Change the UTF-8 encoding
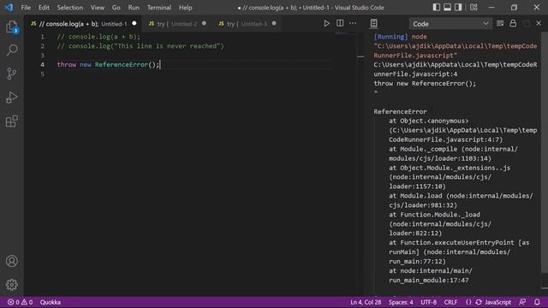The height and width of the screenshot is (308, 548). [x=428, y=302]
